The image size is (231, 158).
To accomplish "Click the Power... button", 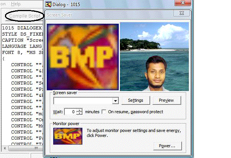I will tap(167, 146).
